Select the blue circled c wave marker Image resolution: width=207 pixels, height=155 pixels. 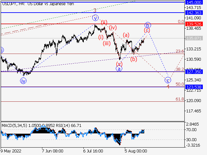[x=168, y=80]
